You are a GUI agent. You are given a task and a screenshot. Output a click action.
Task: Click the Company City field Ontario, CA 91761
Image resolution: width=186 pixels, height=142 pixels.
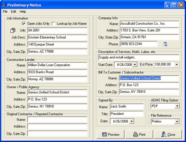[x=150, y=37]
